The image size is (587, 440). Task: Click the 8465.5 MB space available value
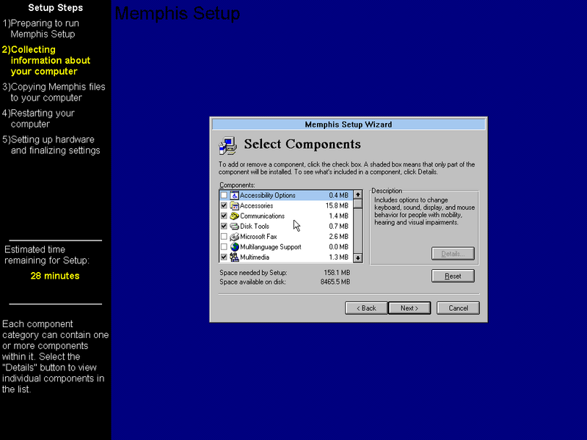pyautogui.click(x=335, y=282)
